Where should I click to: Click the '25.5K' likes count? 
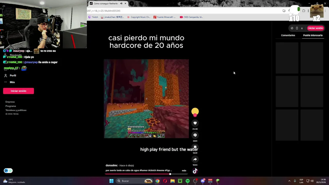coord(195,129)
